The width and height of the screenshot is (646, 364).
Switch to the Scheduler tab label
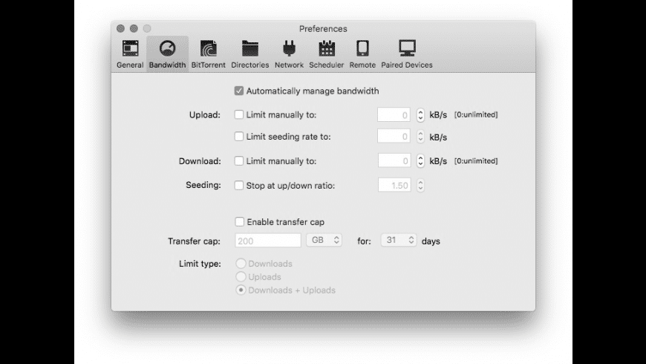[327, 65]
